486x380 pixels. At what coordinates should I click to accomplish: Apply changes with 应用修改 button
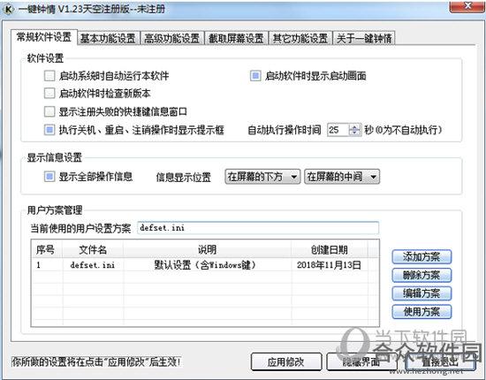coord(286,361)
